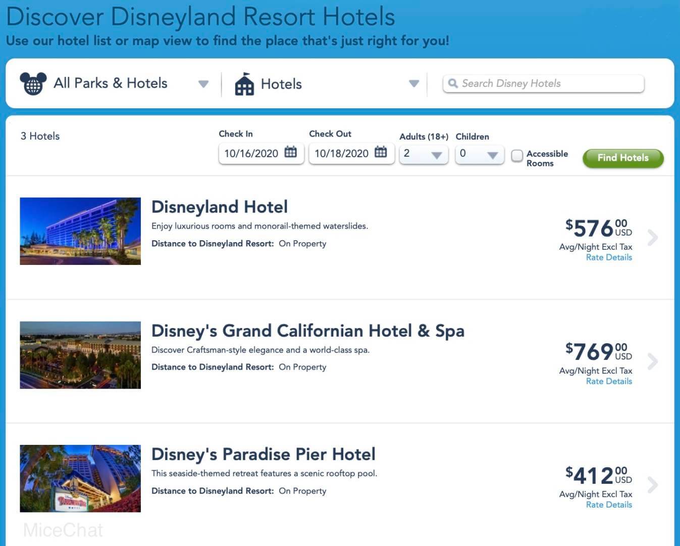Viewport: 680px width, 546px height.
Task: Click the '3 Hotels' results count
Action: [x=40, y=136]
